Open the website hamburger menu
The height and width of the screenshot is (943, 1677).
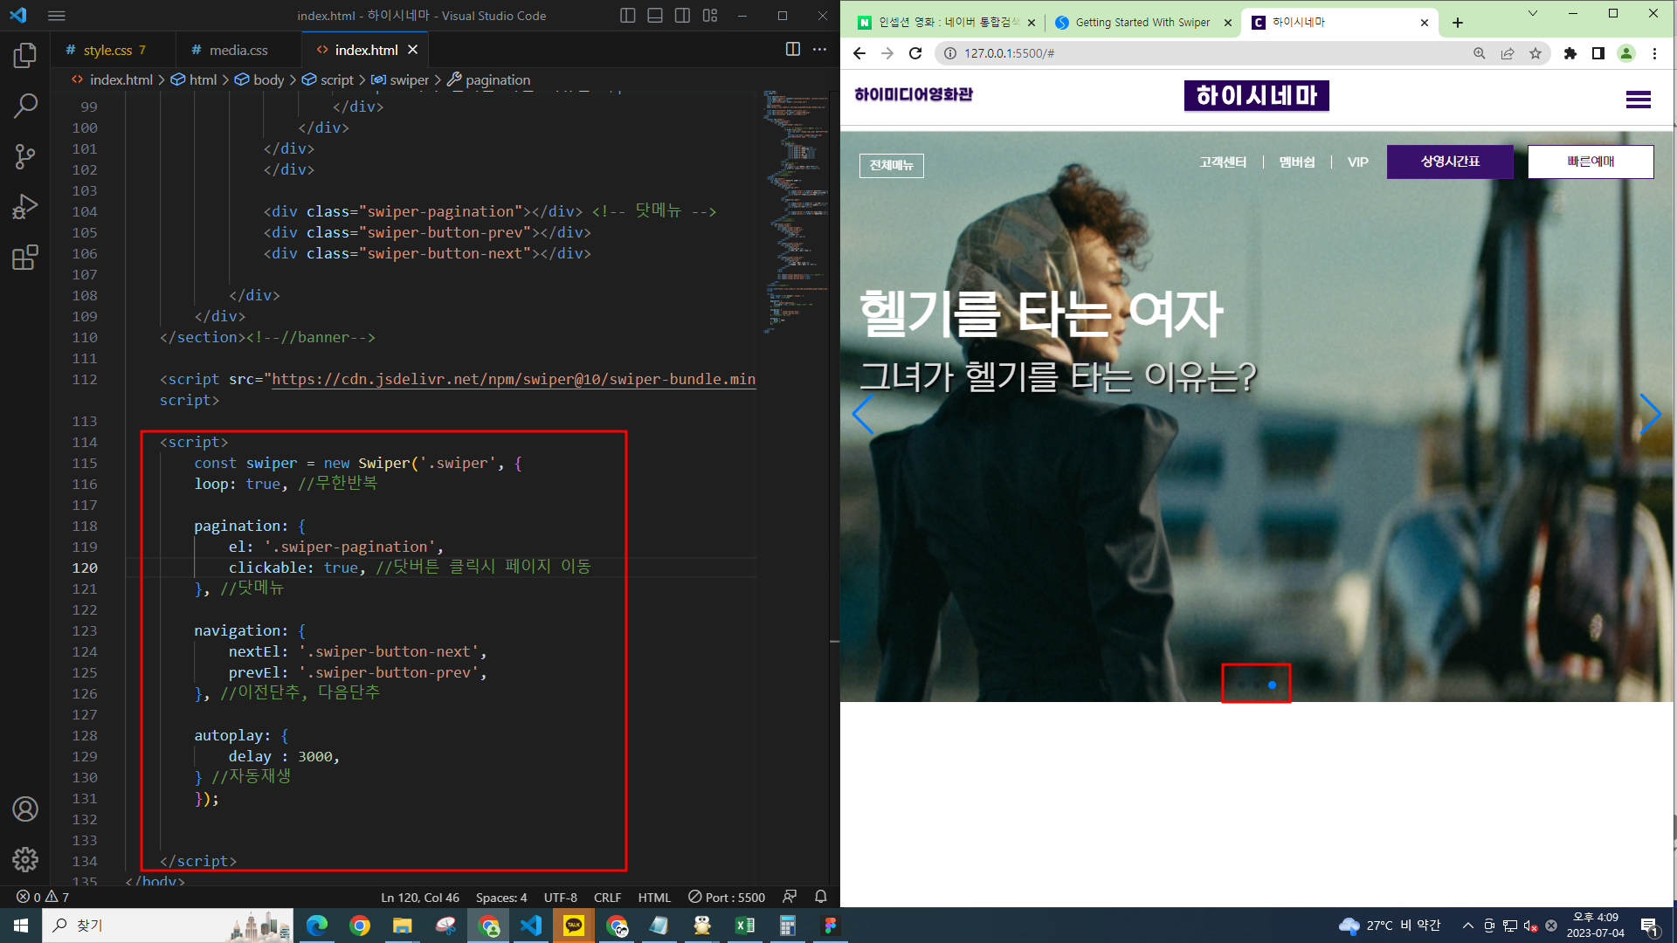point(1638,100)
